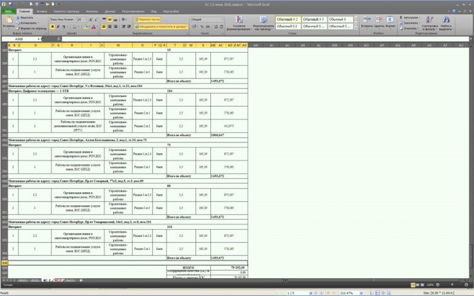This screenshot has width=474, height=296.
Task: Toggle align text left button
Action: click(104, 26)
